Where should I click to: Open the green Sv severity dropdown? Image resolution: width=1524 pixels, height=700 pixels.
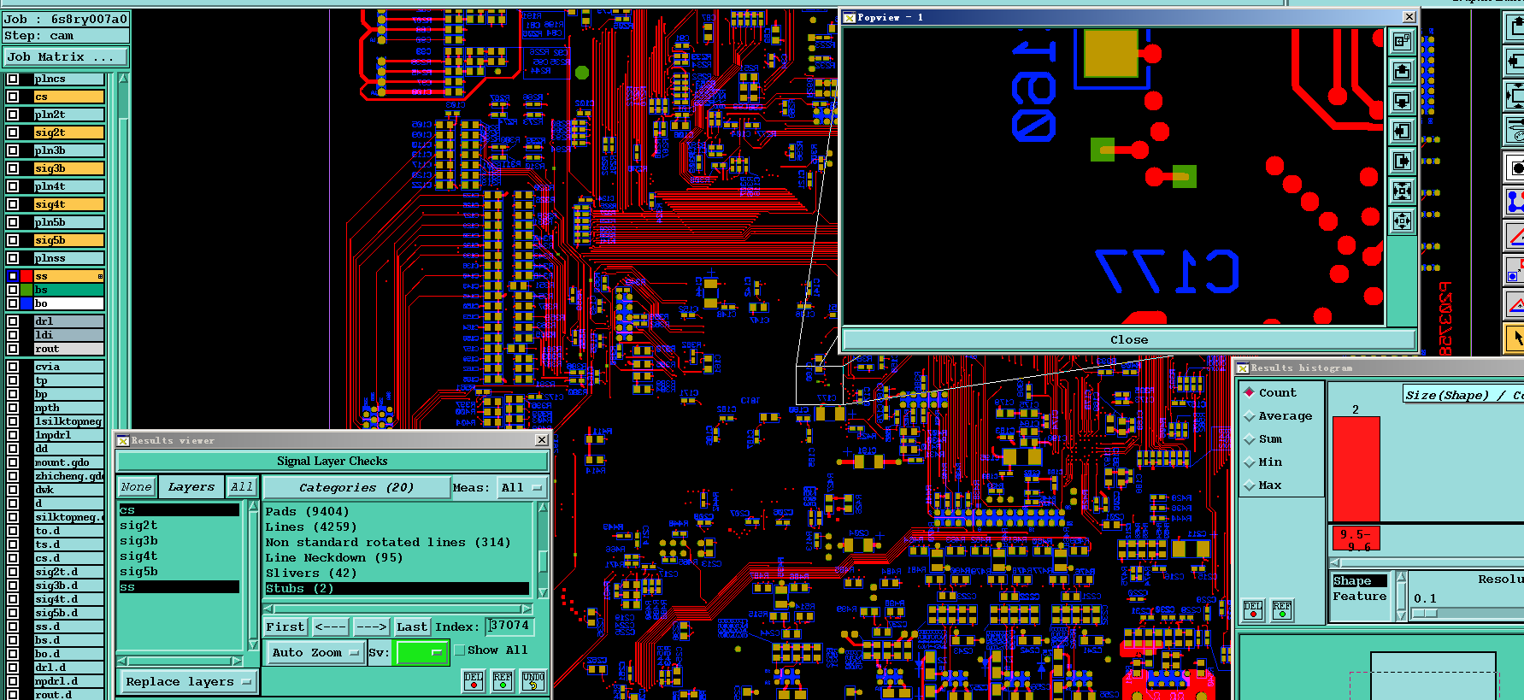(x=421, y=652)
